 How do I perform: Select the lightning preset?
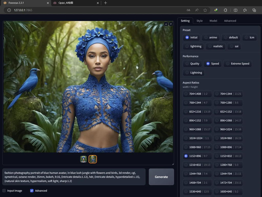tap(193, 46)
